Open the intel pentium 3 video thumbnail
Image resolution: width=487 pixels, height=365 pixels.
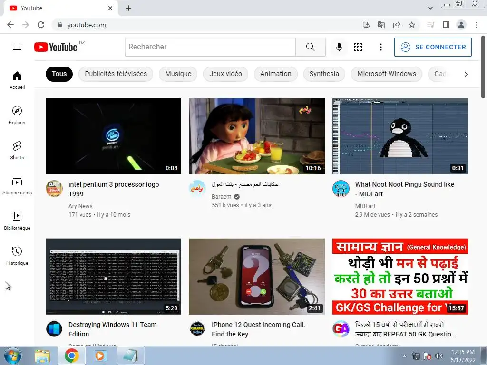coord(113,136)
